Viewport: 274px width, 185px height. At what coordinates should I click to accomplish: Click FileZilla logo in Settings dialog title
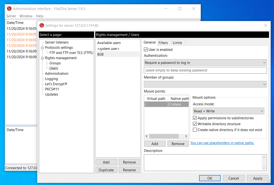click(x=42, y=26)
